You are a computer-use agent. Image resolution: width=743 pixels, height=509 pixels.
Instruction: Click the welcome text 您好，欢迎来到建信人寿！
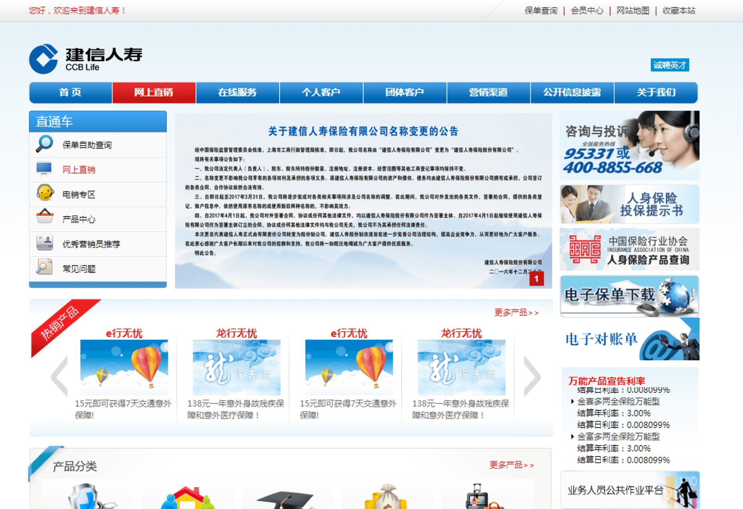77,11
